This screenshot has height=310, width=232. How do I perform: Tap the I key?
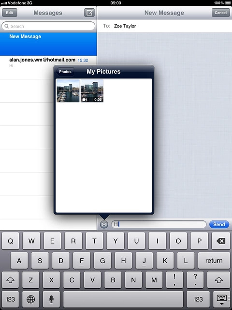pos(158,241)
